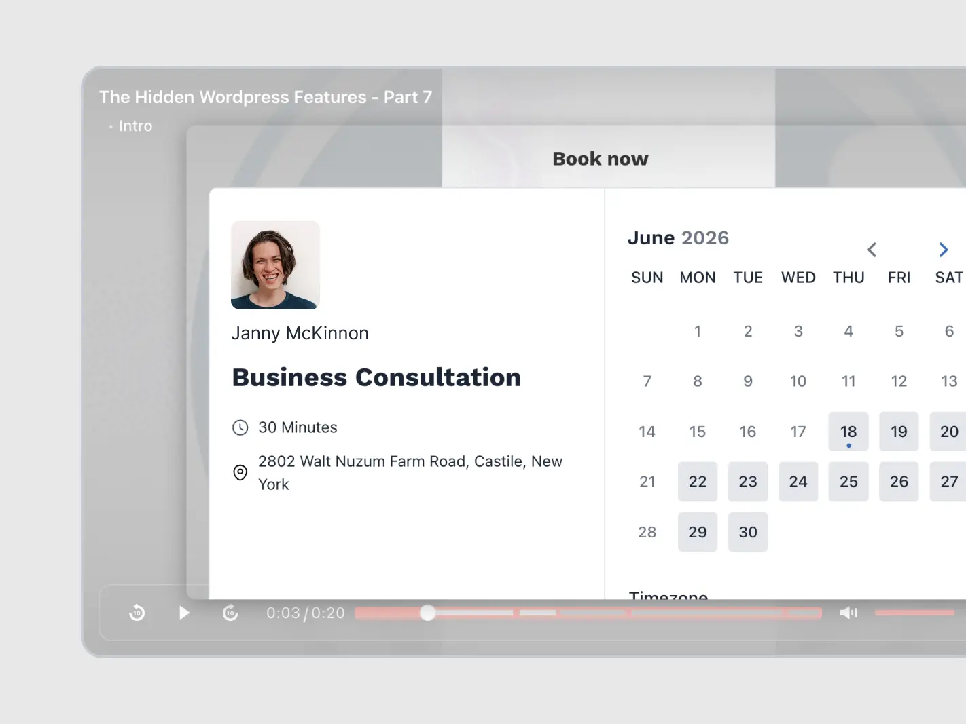Viewport: 966px width, 724px height.
Task: Skip forward 10 seconds
Action: [230, 613]
